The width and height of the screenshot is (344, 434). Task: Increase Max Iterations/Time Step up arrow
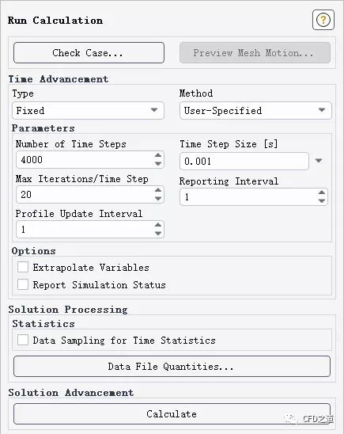[158, 190]
